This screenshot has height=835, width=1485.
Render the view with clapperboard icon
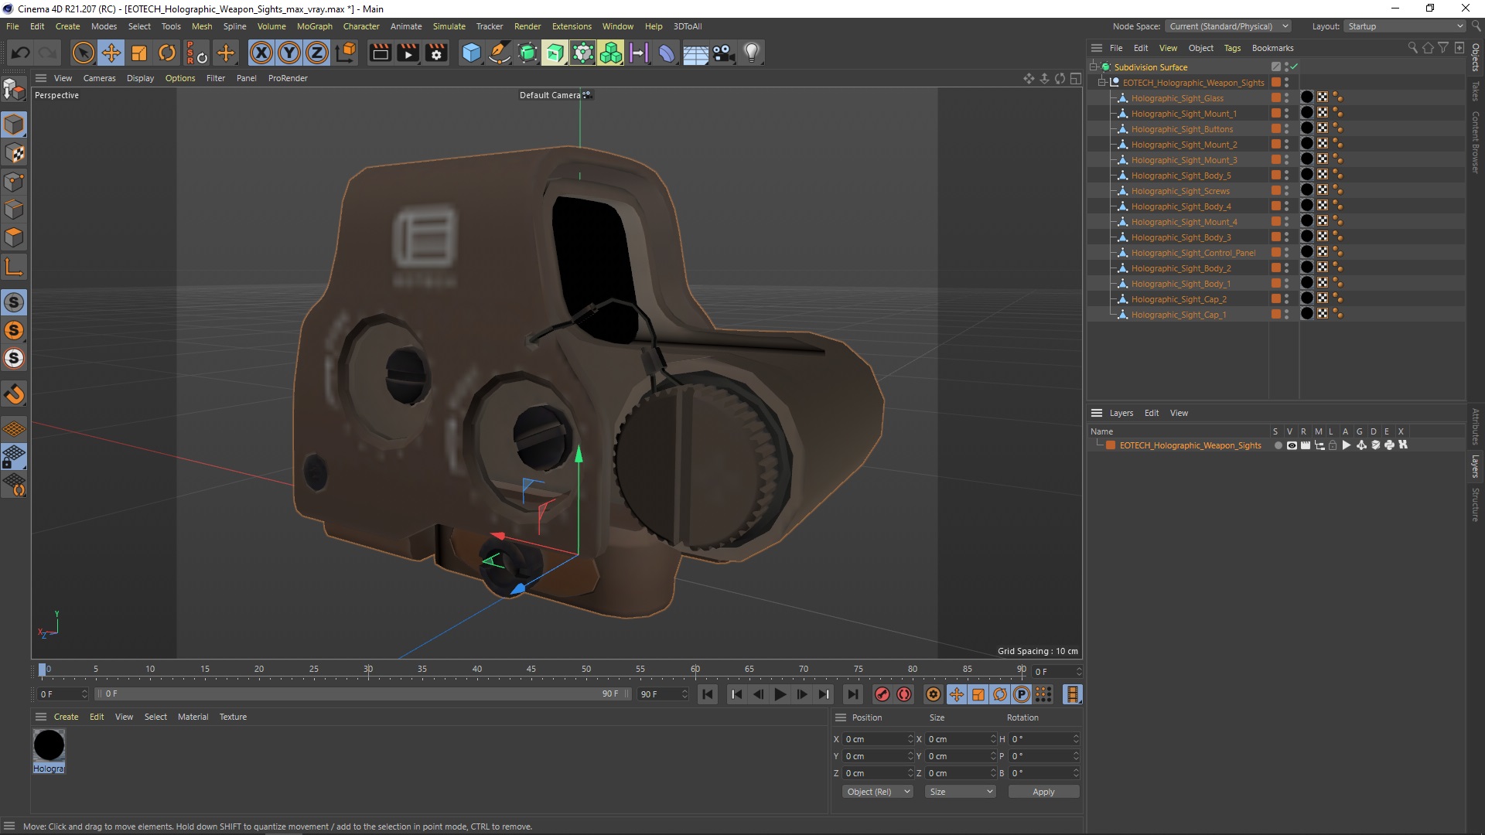[x=380, y=53]
